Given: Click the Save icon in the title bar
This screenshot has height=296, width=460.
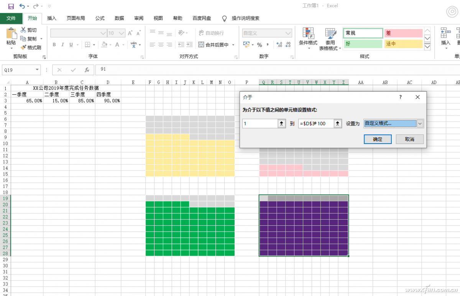Looking at the screenshot, I should [x=11, y=6].
